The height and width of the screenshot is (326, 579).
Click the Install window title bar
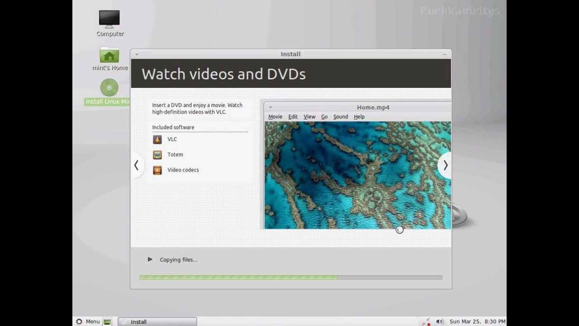(290, 54)
